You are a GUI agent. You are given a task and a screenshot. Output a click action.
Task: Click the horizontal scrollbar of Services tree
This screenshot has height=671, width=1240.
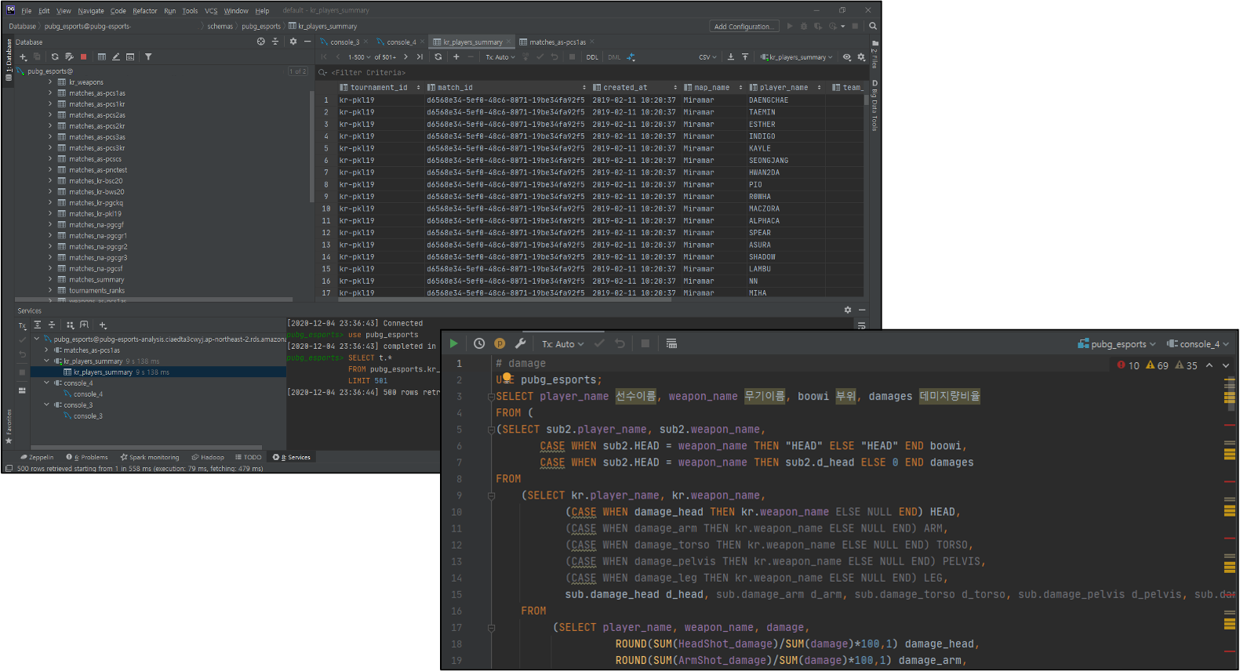coord(145,447)
